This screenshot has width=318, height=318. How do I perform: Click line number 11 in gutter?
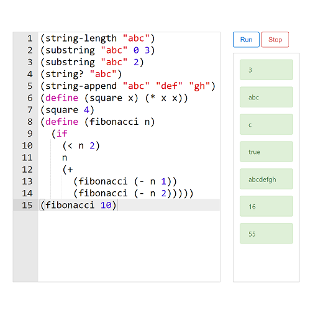(x=27, y=158)
